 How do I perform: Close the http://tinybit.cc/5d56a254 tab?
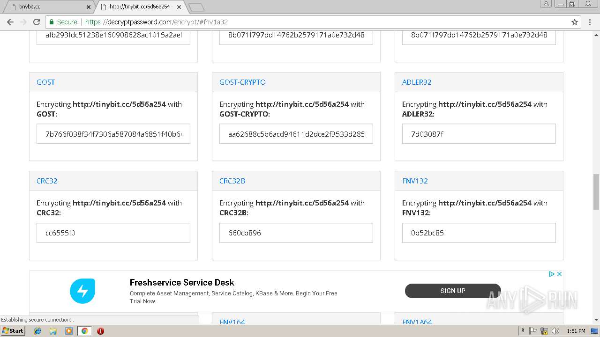(x=179, y=7)
